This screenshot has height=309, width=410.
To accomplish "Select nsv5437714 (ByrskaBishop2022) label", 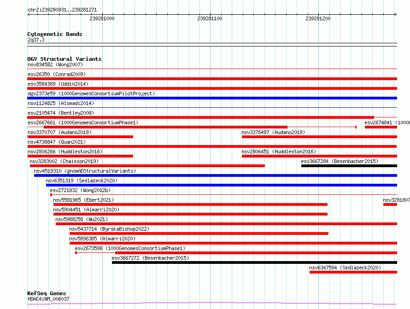I will (x=109, y=229).
